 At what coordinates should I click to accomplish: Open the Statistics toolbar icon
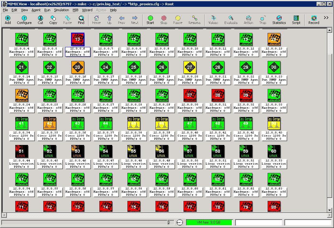[279, 20]
